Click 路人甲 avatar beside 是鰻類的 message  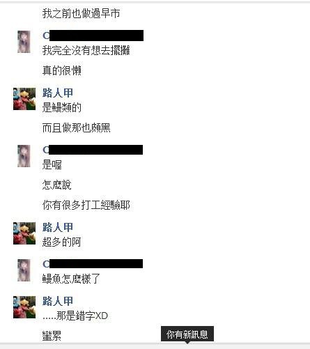[24, 99]
